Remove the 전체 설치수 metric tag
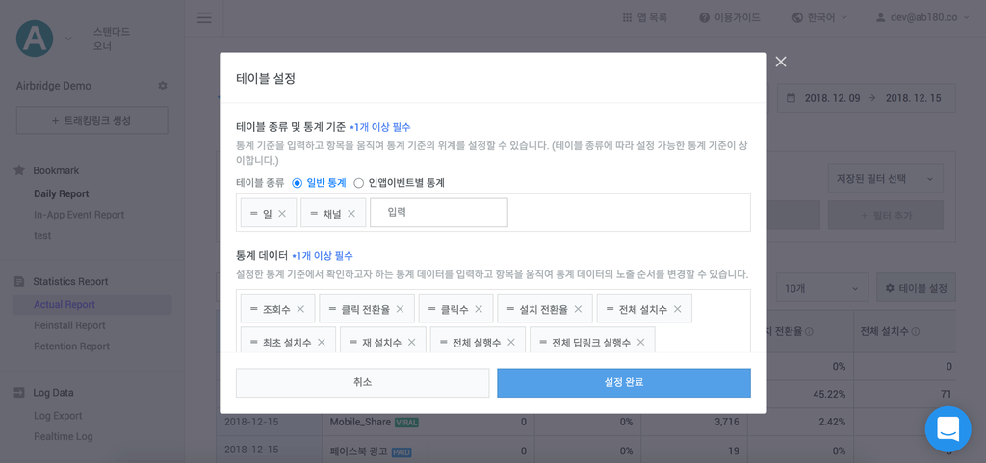The image size is (986, 463). point(677,308)
